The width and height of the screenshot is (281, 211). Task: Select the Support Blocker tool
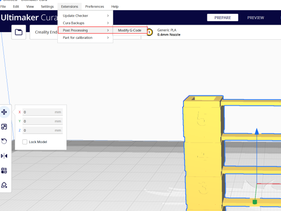click(4, 185)
